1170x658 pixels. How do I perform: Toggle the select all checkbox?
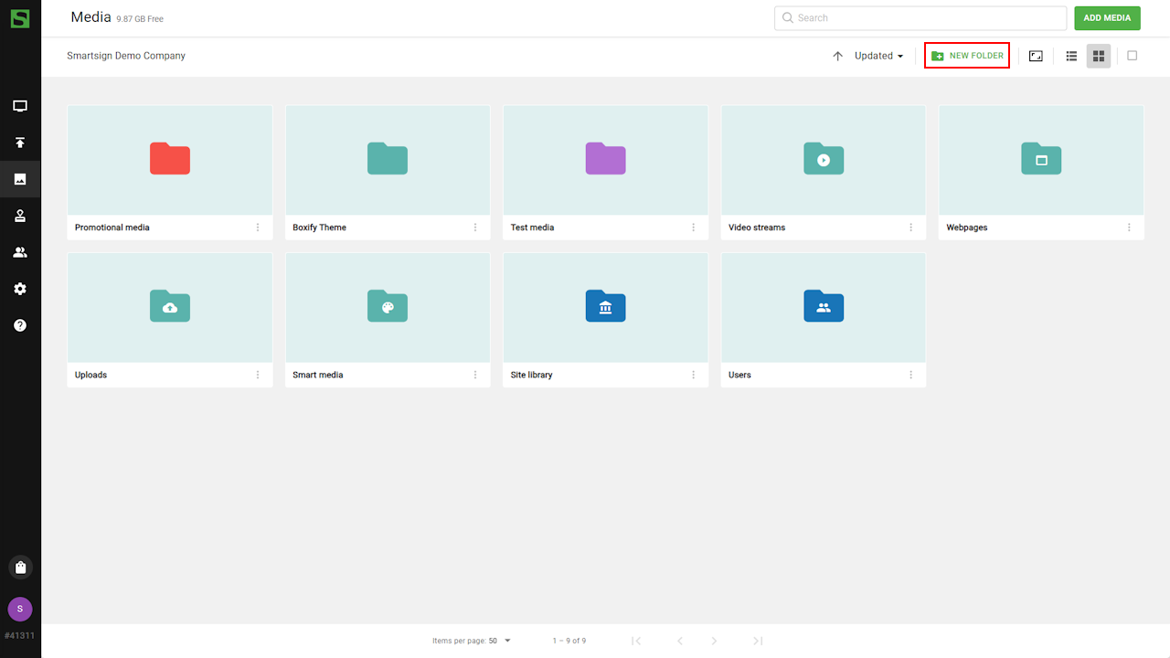coord(1132,56)
